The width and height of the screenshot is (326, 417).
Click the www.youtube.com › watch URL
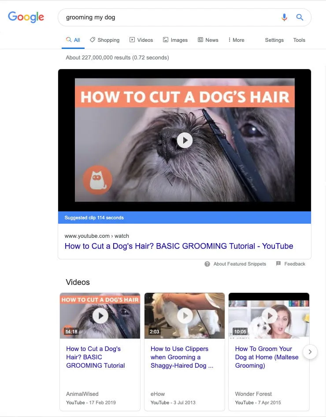point(96,236)
